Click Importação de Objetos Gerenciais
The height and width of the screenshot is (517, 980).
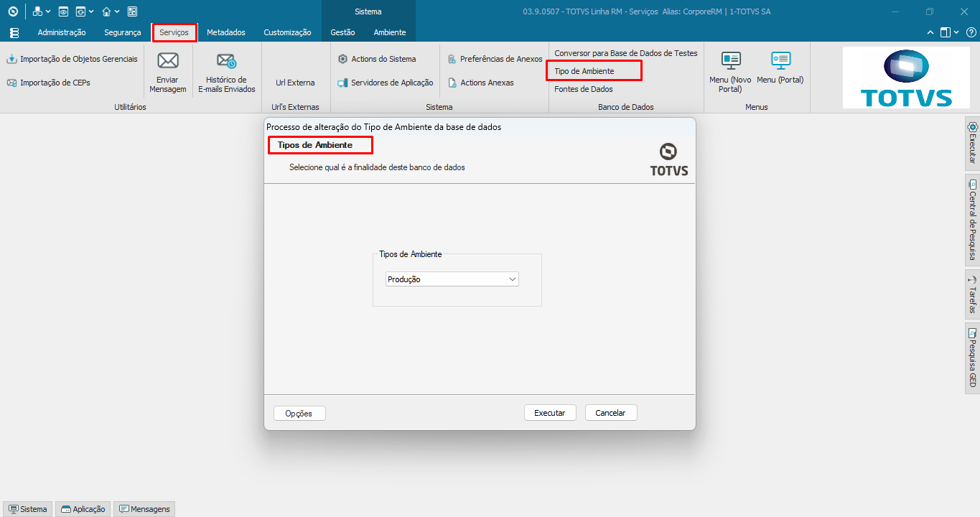tap(72, 59)
